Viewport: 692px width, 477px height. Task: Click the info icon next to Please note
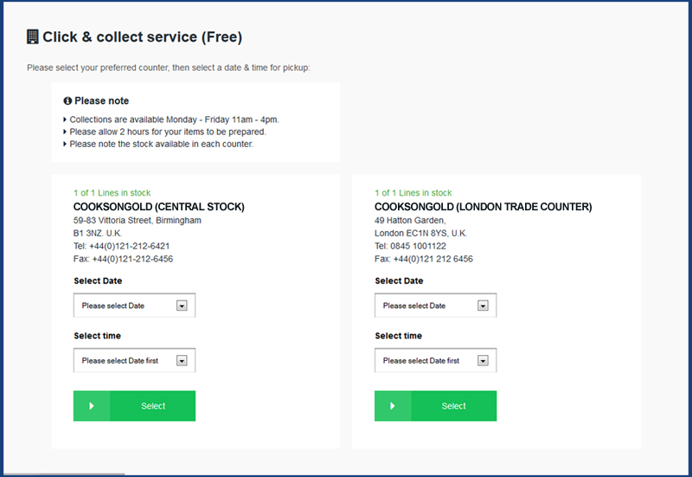tap(67, 101)
